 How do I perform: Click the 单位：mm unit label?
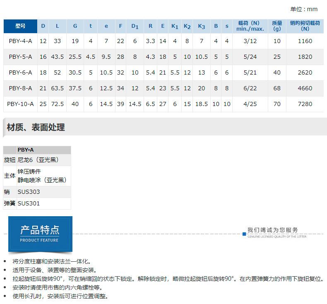point(304,9)
